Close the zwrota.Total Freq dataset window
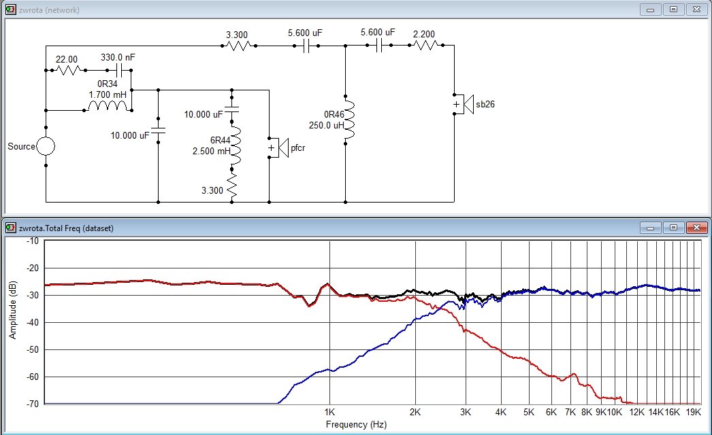712x435 pixels. pyautogui.click(x=696, y=227)
